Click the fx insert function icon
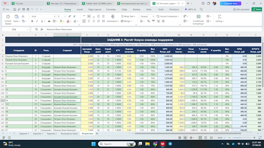264x148 pixels. (42, 29)
